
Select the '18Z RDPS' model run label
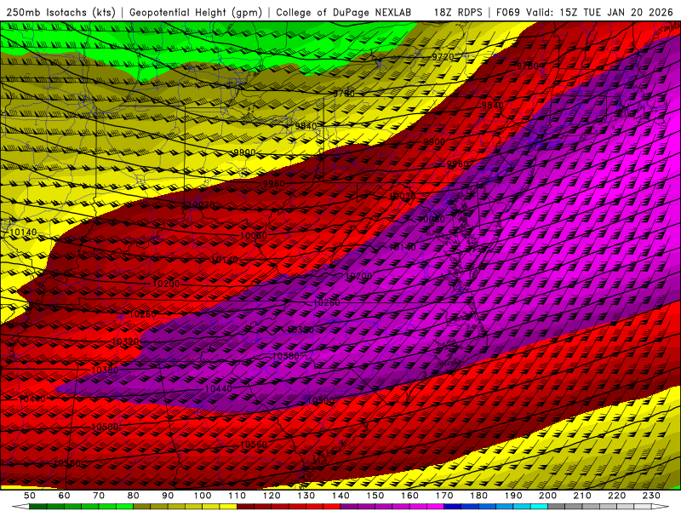(458, 13)
